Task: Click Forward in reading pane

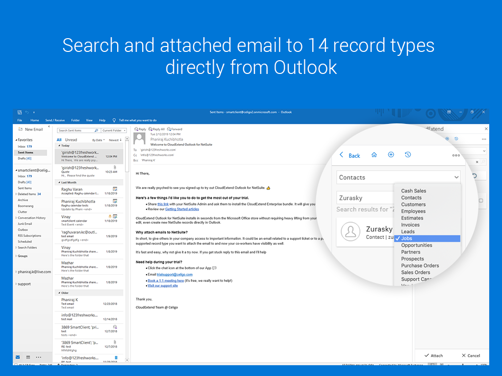Action: (175, 129)
